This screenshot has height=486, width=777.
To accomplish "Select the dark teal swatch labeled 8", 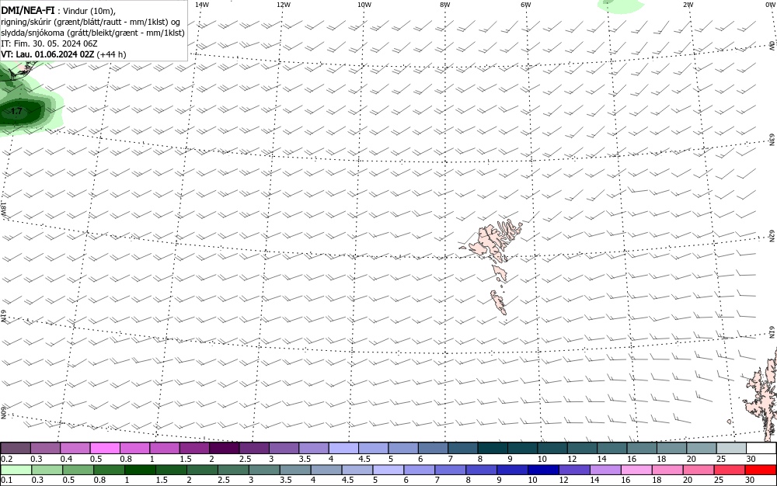I will [x=493, y=449].
